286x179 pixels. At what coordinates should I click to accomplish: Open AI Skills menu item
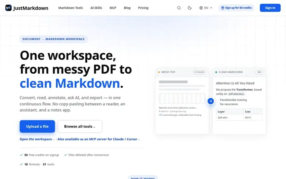tap(96, 8)
